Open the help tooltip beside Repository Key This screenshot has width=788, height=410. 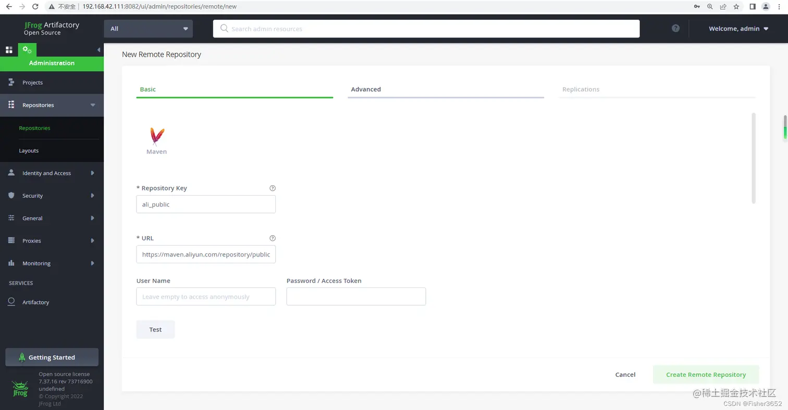pos(273,188)
